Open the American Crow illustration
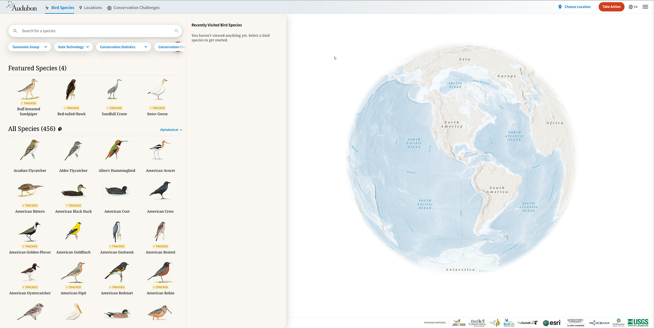This screenshot has width=654, height=328. [159, 190]
